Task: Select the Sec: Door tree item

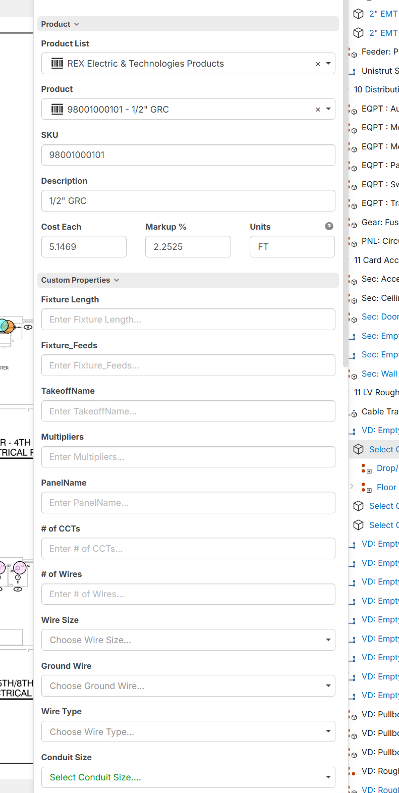Action: (380, 317)
